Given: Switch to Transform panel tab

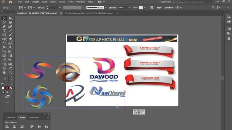Looking at the screenshot, I should (11, 117).
